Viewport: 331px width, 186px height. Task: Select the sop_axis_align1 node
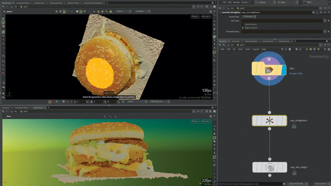(270, 167)
